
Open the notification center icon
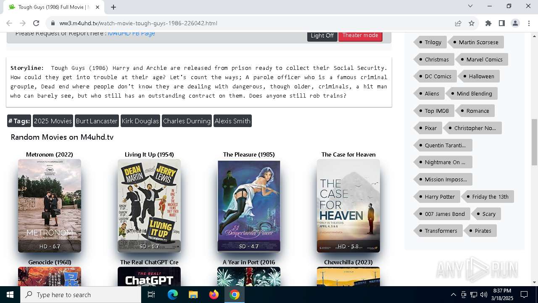coord(524,295)
